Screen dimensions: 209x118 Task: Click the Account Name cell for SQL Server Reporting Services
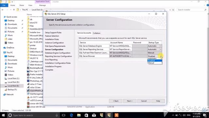click(121, 49)
